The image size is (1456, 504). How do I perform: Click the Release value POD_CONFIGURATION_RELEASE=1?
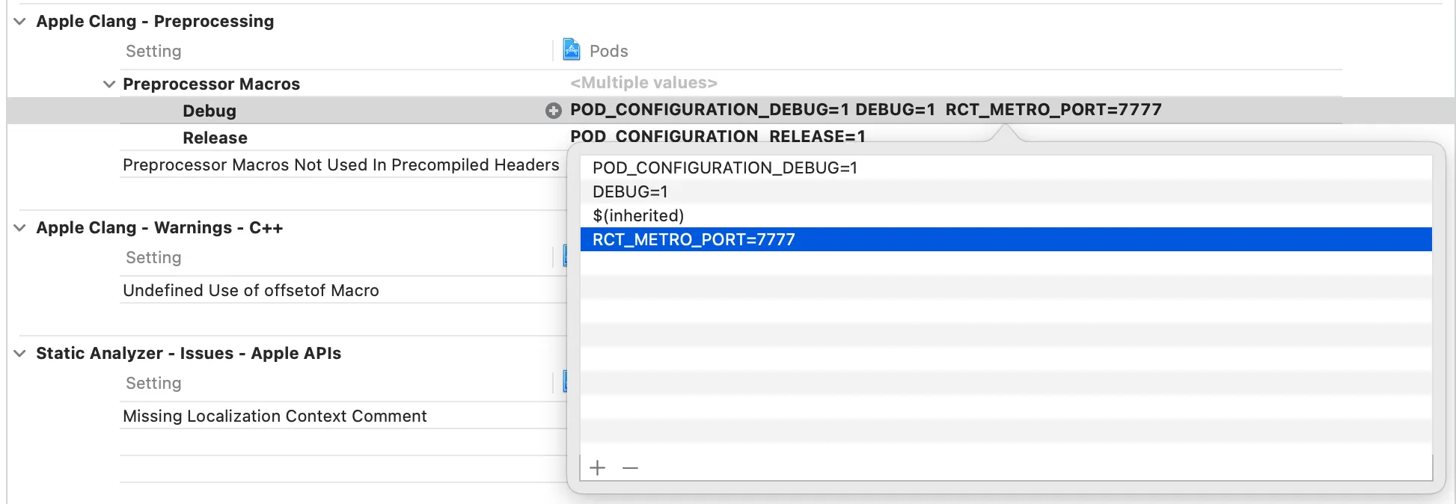tap(717, 136)
